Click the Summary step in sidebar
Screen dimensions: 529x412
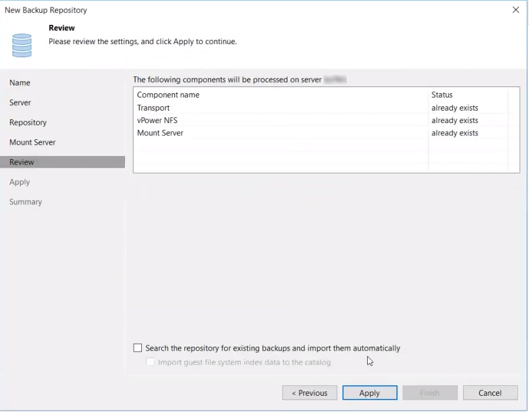coord(26,202)
